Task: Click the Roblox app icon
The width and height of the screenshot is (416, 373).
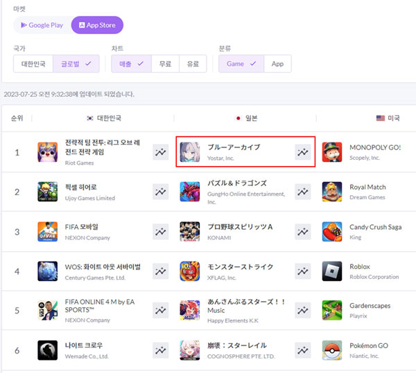Action: (x=332, y=271)
